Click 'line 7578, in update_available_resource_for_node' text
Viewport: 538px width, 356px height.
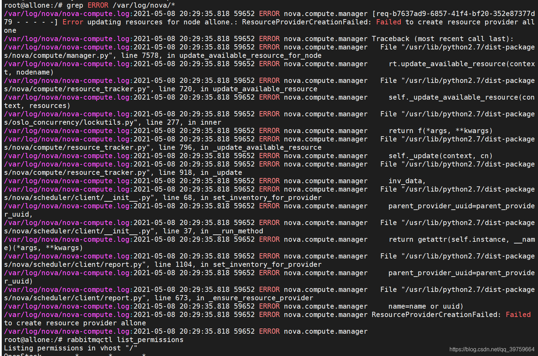pyautogui.click(x=221, y=55)
